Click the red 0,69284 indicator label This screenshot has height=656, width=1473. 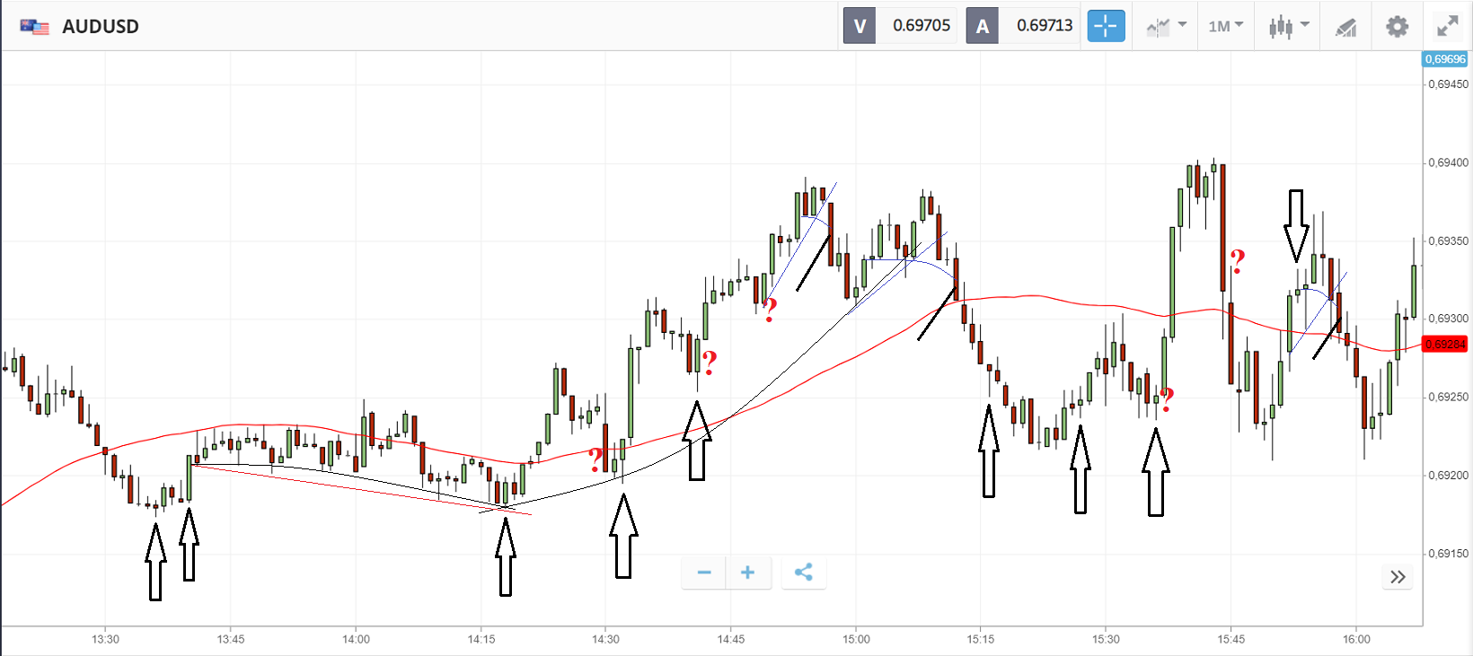(x=1445, y=345)
